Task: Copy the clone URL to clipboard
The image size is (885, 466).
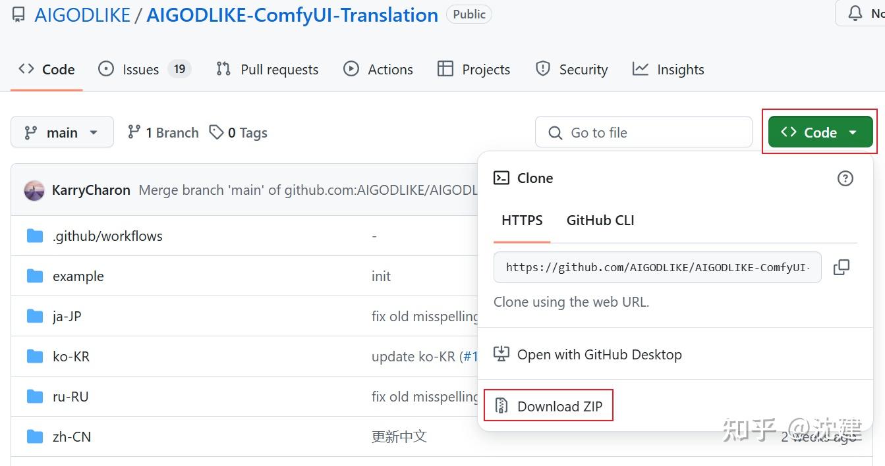Action: pos(842,267)
